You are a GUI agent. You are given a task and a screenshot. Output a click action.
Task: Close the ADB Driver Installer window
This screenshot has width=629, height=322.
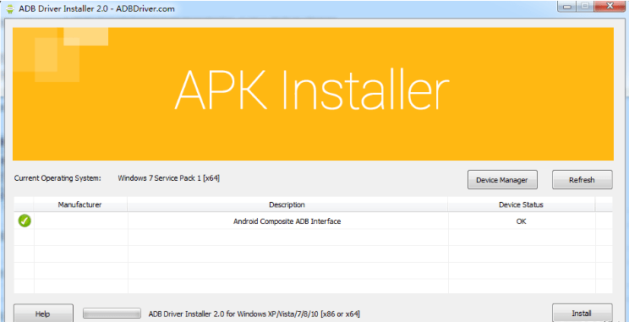pyautogui.click(x=610, y=7)
